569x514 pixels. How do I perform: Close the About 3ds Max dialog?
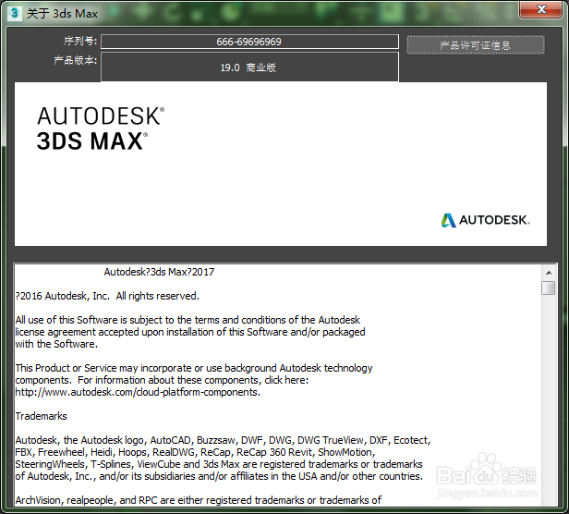[540, 9]
